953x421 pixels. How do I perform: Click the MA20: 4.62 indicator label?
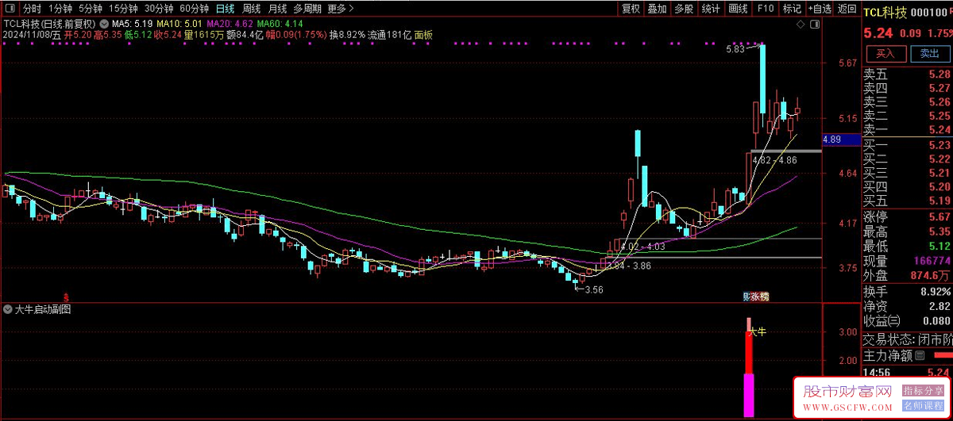point(231,24)
